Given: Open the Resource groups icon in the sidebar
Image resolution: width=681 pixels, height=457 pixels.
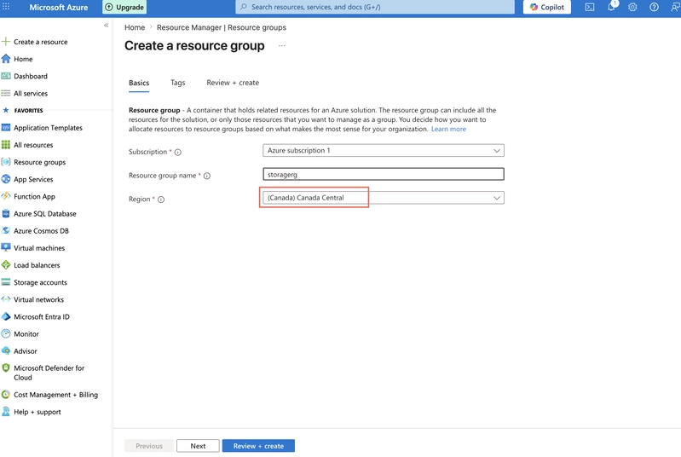Looking at the screenshot, I should click(6, 162).
